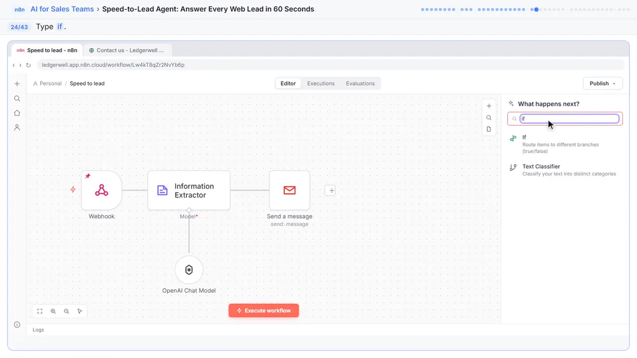Switch to the Executions tab
The height and width of the screenshot is (358, 637).
321,84
